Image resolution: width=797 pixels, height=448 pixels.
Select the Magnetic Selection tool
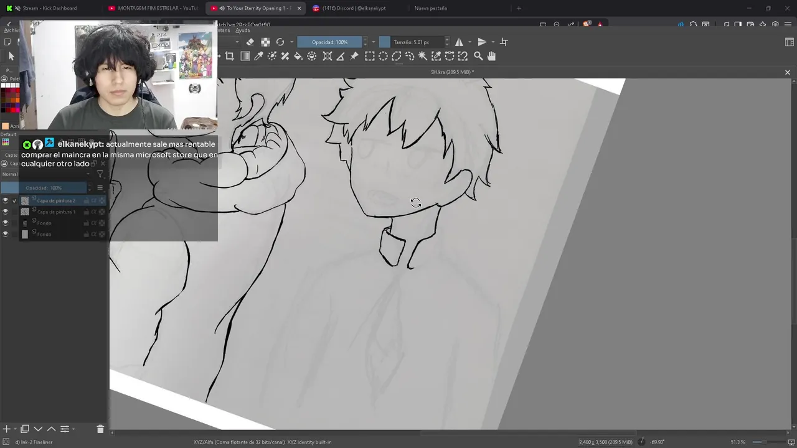tap(463, 56)
